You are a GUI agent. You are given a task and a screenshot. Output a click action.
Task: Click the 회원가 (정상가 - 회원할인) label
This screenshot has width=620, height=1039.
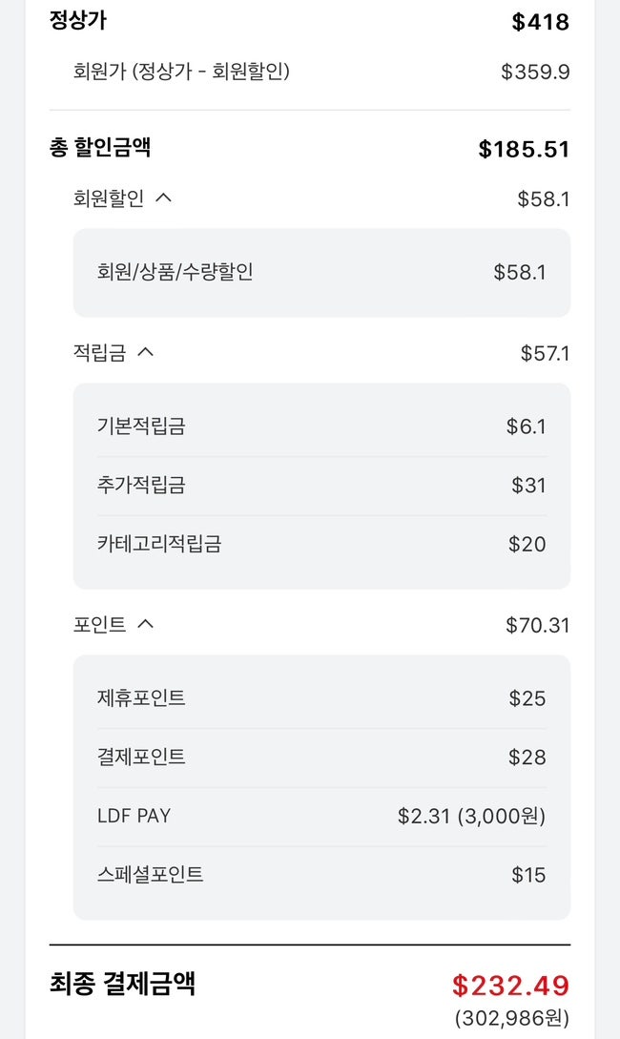click(181, 71)
